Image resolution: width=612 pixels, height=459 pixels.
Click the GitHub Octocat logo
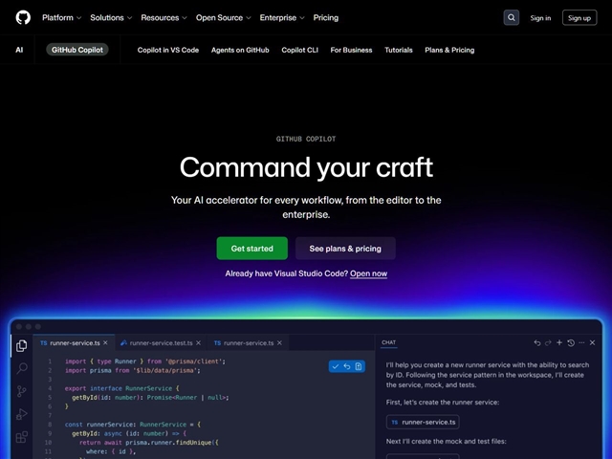23,17
